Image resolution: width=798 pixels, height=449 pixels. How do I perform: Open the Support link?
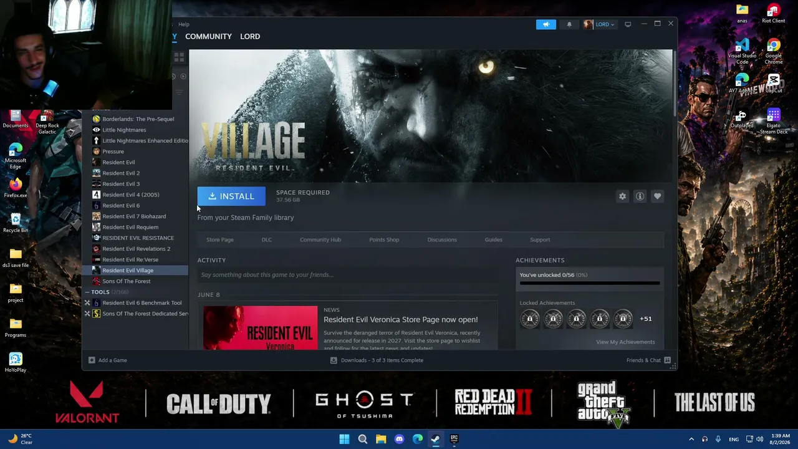[540, 239]
